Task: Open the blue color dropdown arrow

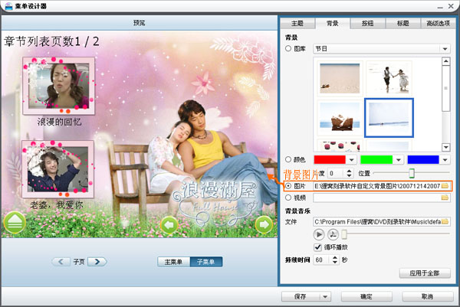Action: pos(445,160)
